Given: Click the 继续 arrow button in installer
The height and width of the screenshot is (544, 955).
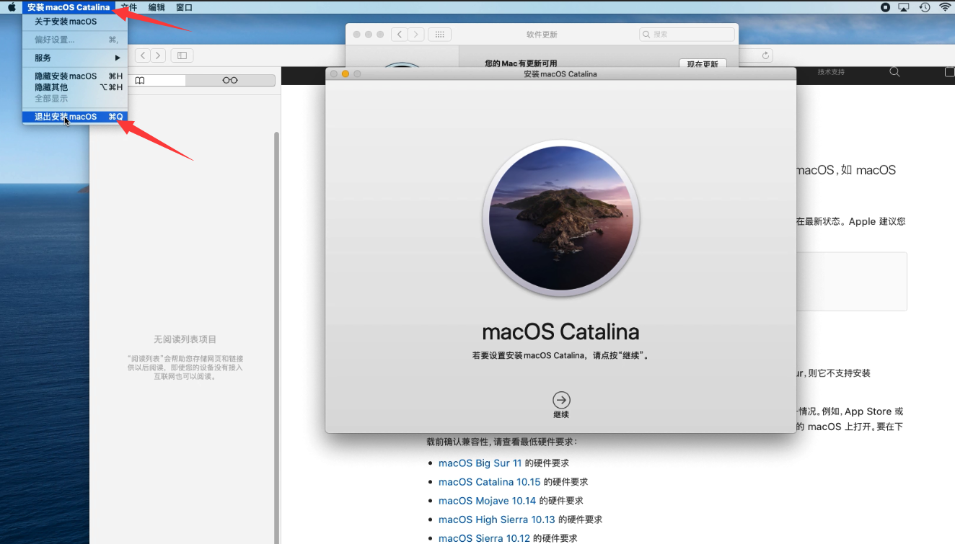Looking at the screenshot, I should click(x=561, y=400).
